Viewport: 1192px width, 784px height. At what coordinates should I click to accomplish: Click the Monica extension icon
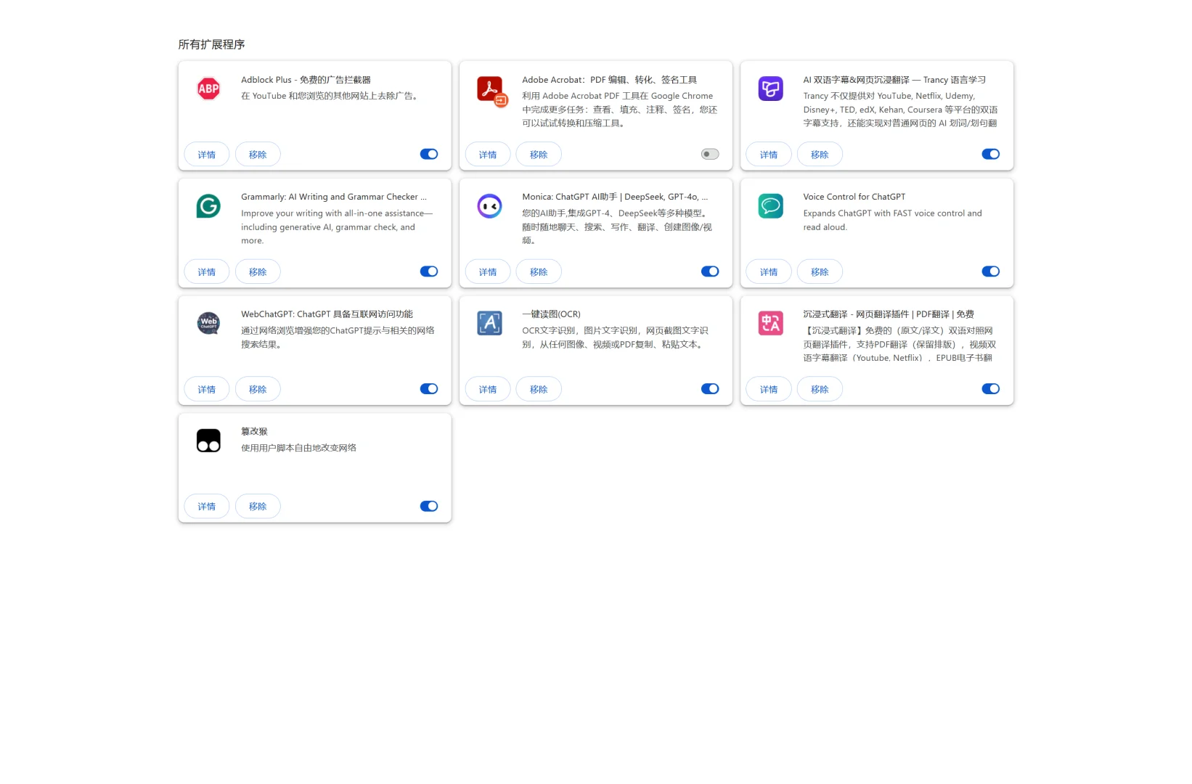489,206
